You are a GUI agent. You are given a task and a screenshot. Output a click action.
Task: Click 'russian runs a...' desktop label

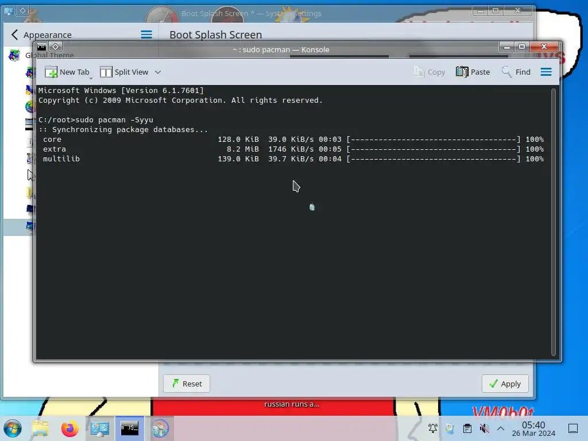(x=292, y=404)
